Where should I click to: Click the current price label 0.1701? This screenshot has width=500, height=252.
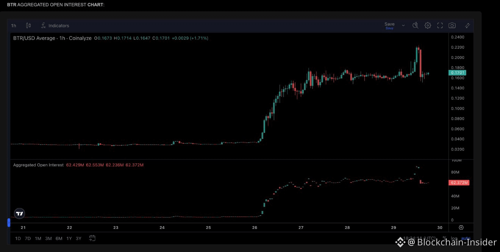tap(457, 72)
